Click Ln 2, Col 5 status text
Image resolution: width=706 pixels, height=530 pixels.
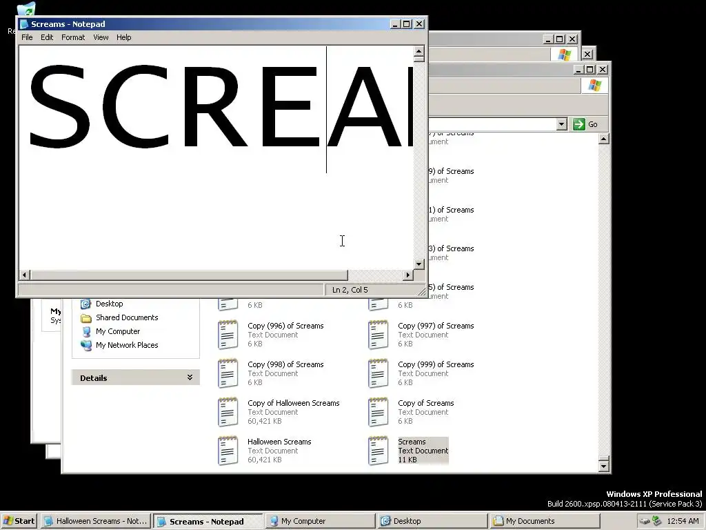pyautogui.click(x=350, y=290)
